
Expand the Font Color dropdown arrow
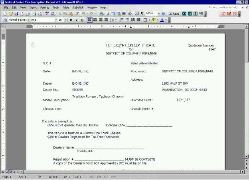coord(166,20)
